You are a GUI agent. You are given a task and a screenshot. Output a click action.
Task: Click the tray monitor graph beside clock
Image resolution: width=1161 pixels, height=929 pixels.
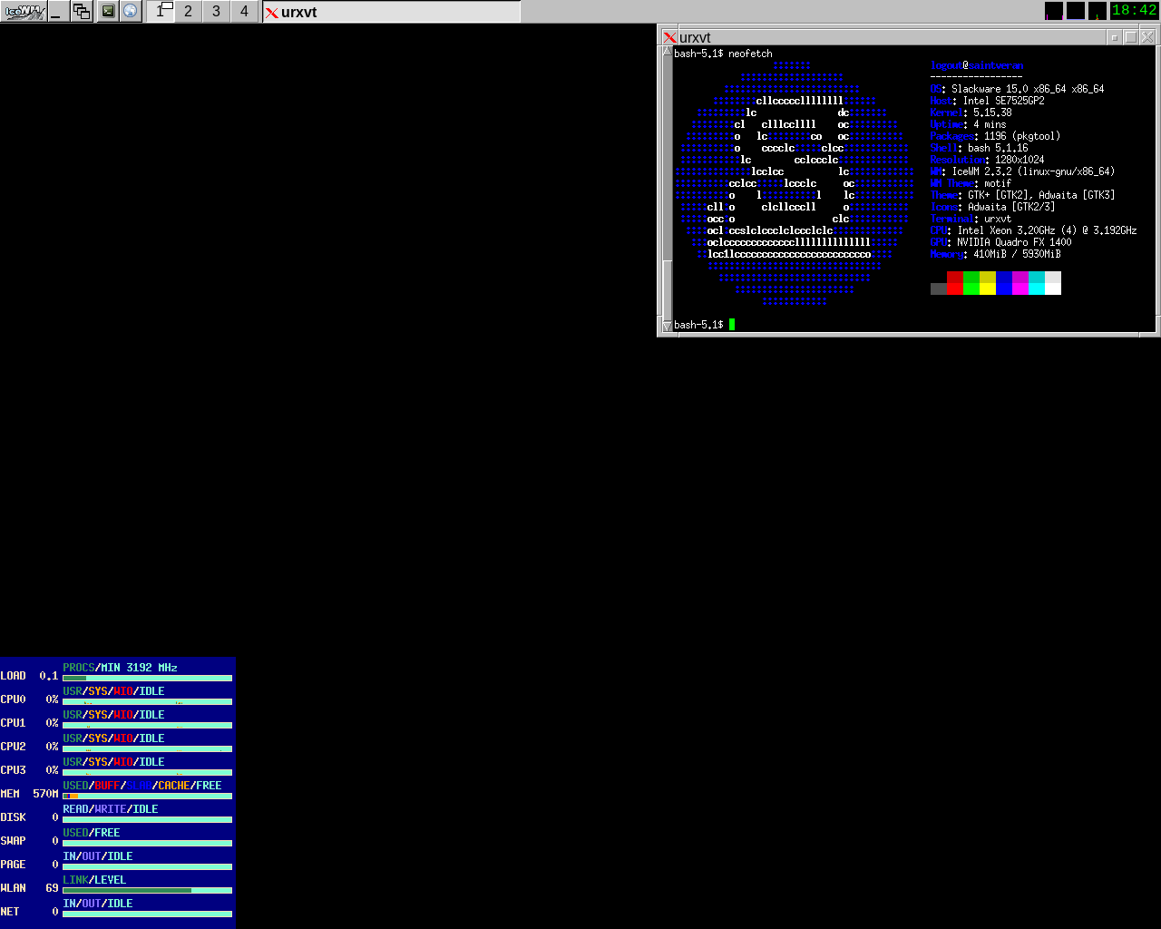click(1098, 11)
